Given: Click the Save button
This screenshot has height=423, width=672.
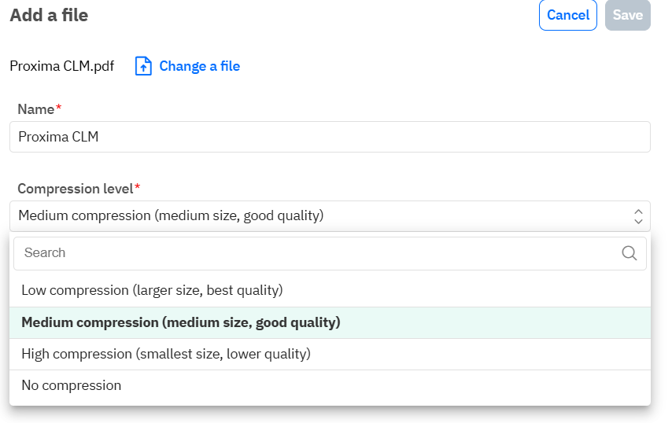Looking at the screenshot, I should point(627,15).
